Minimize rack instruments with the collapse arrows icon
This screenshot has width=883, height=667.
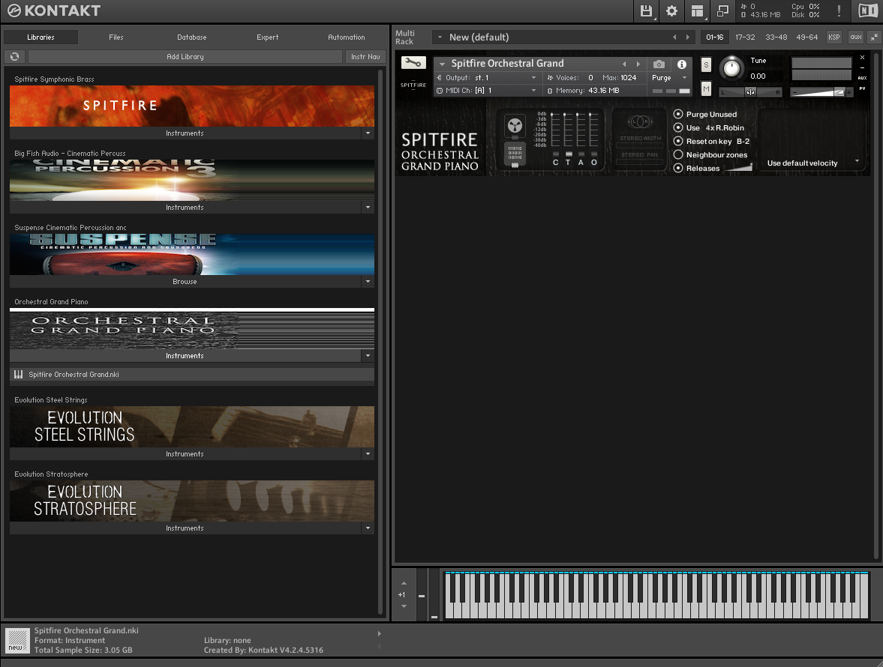[x=874, y=37]
